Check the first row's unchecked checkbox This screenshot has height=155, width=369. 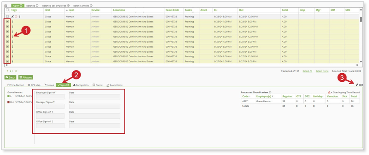click(7, 17)
